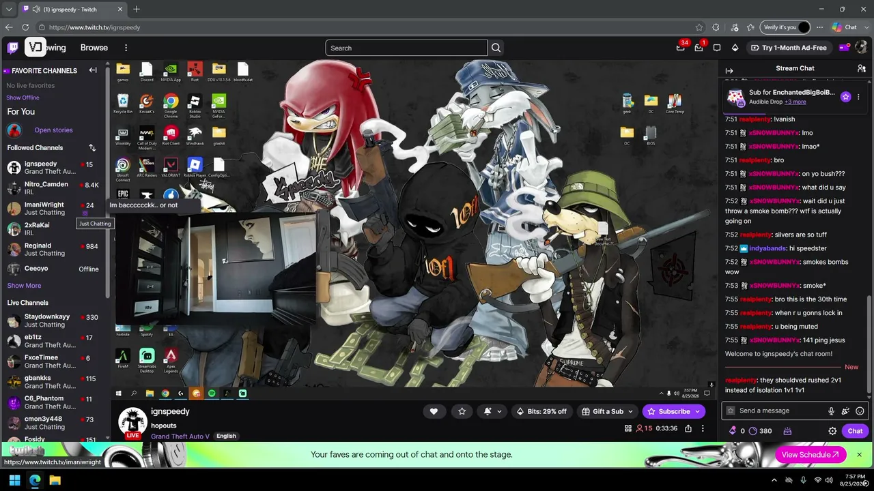This screenshot has height=491, width=874.
Task: Click the Subscribe button
Action: (673, 411)
